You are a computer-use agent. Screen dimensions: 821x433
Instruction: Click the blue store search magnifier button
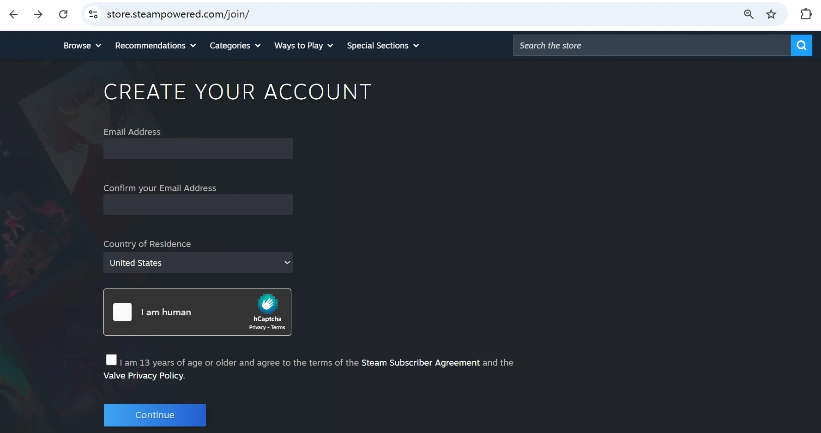click(x=802, y=45)
